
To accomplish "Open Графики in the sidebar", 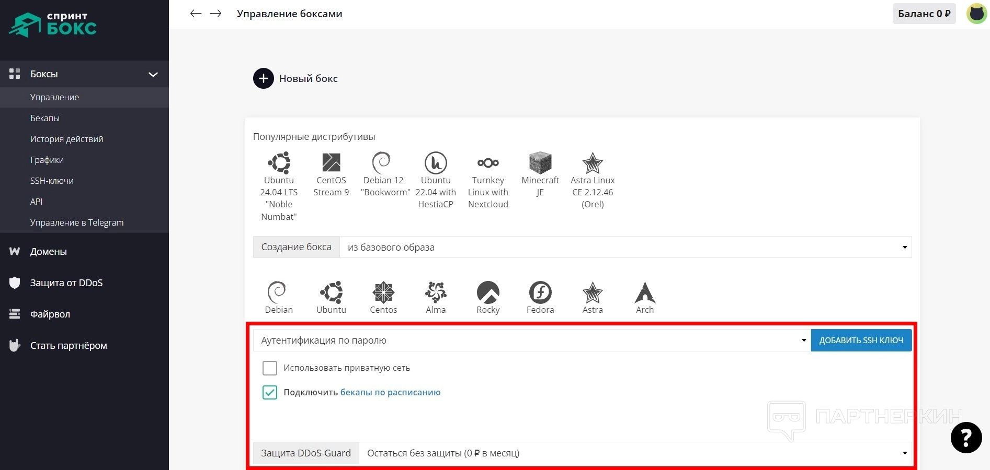I will [47, 160].
